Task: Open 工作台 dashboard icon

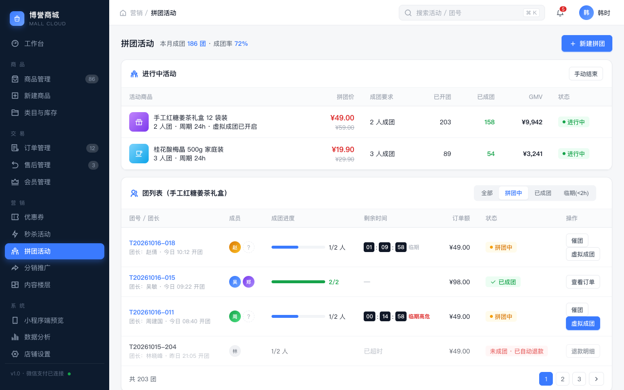Action: (15, 43)
